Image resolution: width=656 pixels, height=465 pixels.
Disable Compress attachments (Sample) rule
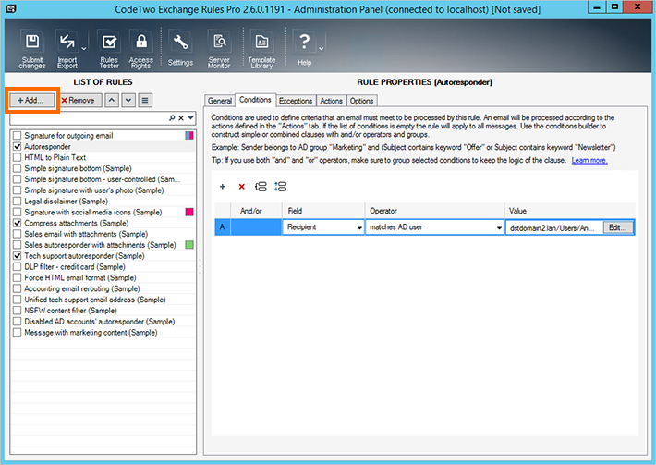[x=18, y=223]
